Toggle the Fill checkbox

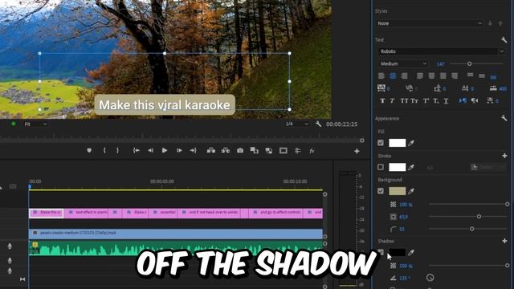(x=381, y=143)
